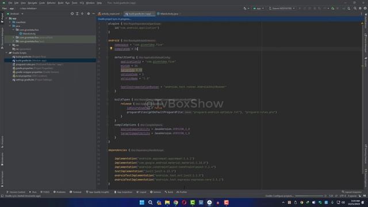Image resolution: width=368 pixels, height=207 pixels.
Task: Click the editor warning triangle indicator
Action: point(362,23)
